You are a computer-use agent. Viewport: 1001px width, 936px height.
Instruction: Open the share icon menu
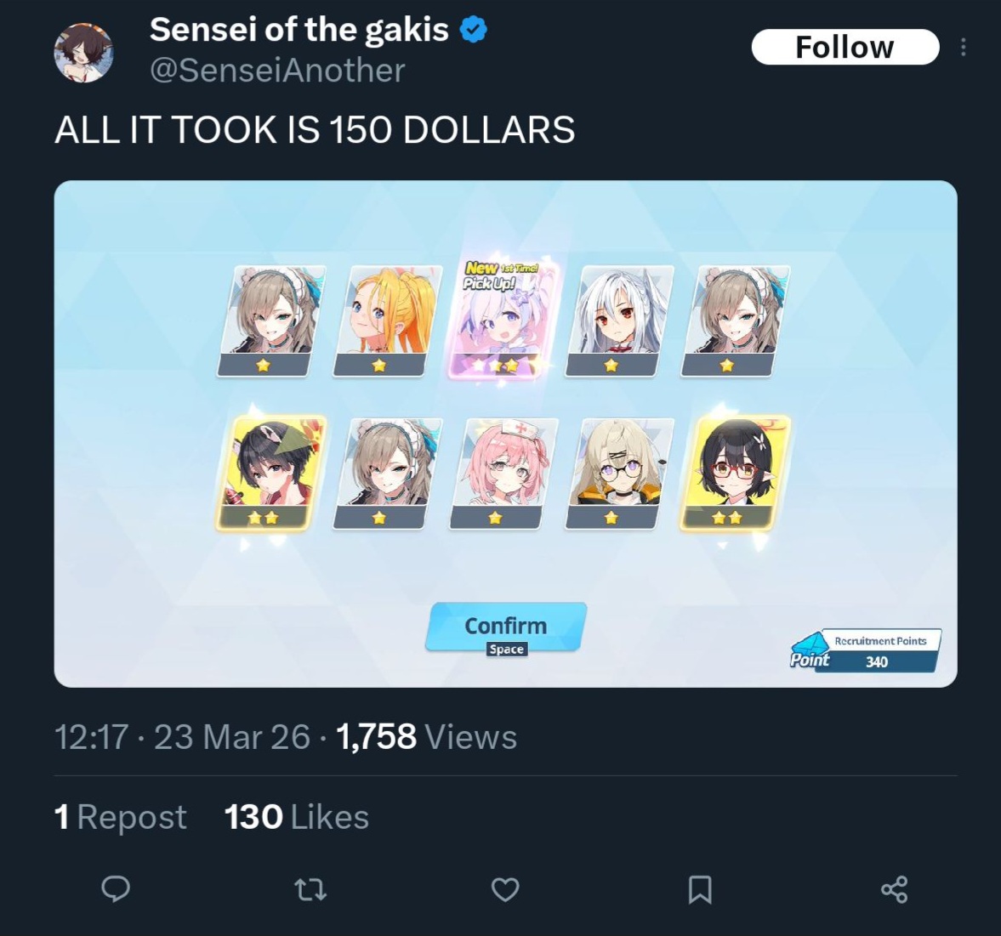click(894, 889)
